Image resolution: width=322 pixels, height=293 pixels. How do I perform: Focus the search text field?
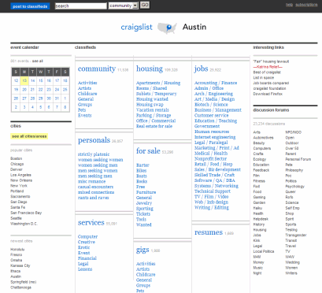coord(81,6)
